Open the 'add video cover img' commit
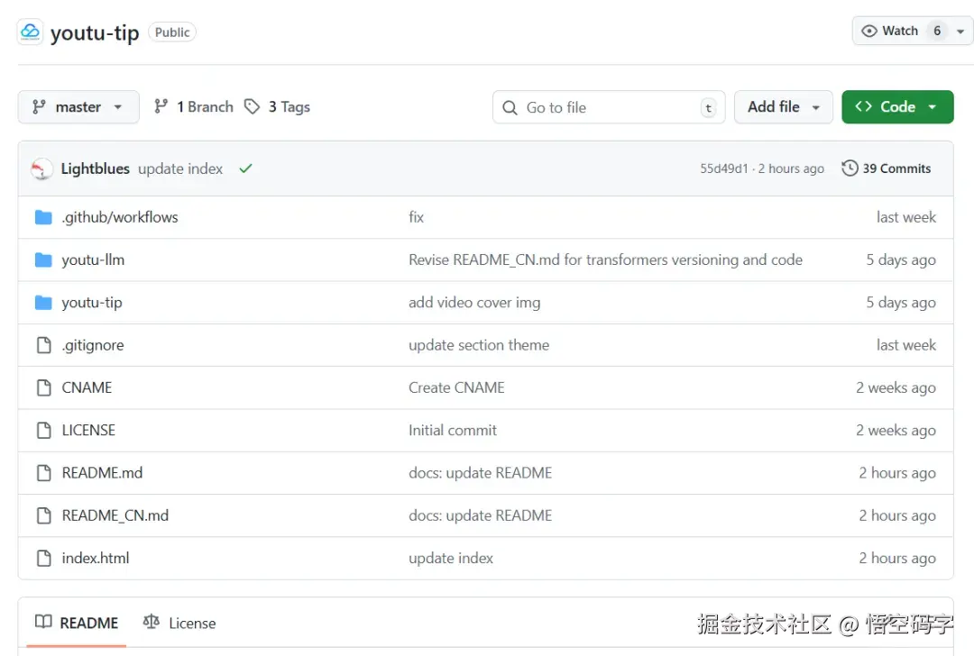The height and width of the screenshot is (656, 974). click(474, 303)
